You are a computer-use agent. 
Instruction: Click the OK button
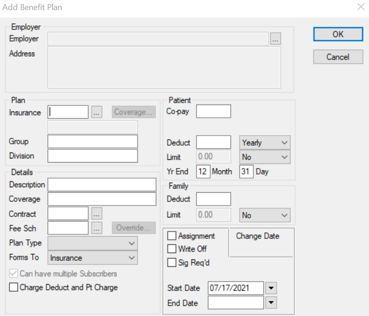click(337, 34)
